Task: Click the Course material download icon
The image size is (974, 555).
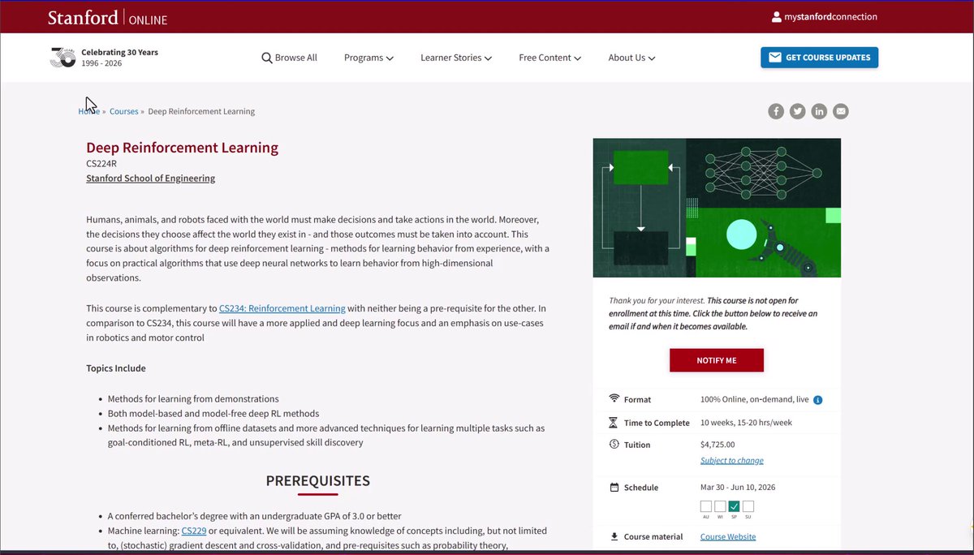Action: [614, 536]
